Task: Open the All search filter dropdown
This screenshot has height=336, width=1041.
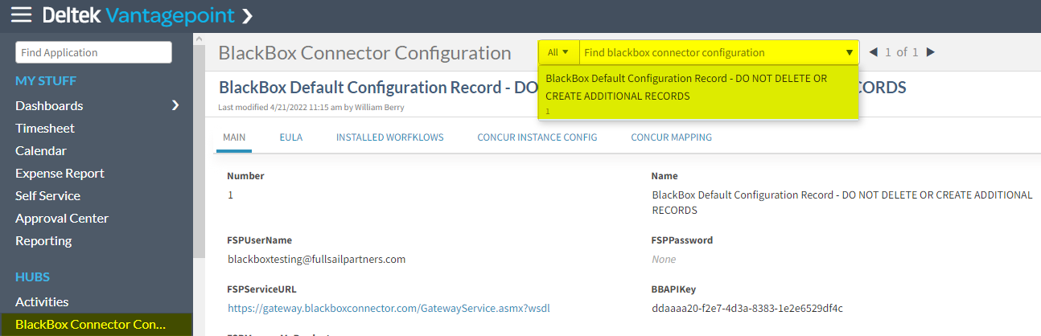Action: (558, 52)
